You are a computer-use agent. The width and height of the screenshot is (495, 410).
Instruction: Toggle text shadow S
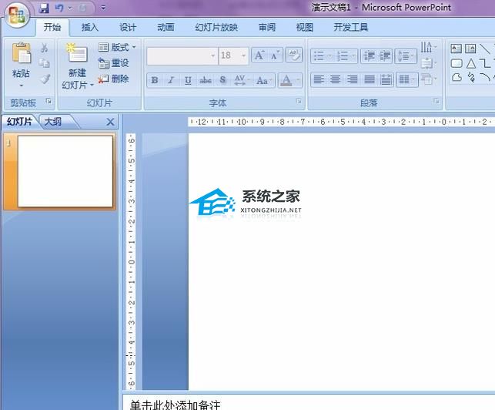click(222, 80)
